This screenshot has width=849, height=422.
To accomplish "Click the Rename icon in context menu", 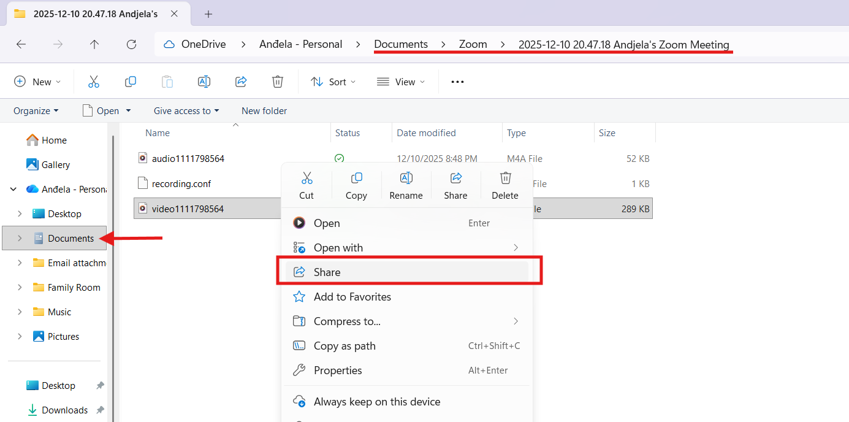I will [406, 178].
